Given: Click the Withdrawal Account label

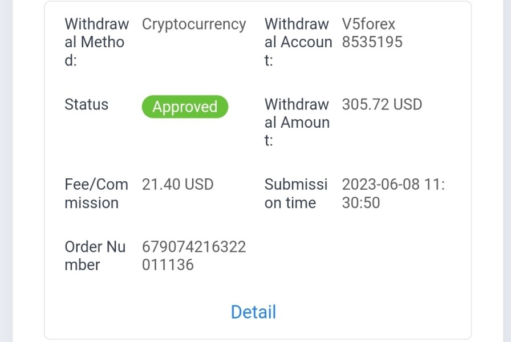Looking at the screenshot, I should (x=298, y=42).
